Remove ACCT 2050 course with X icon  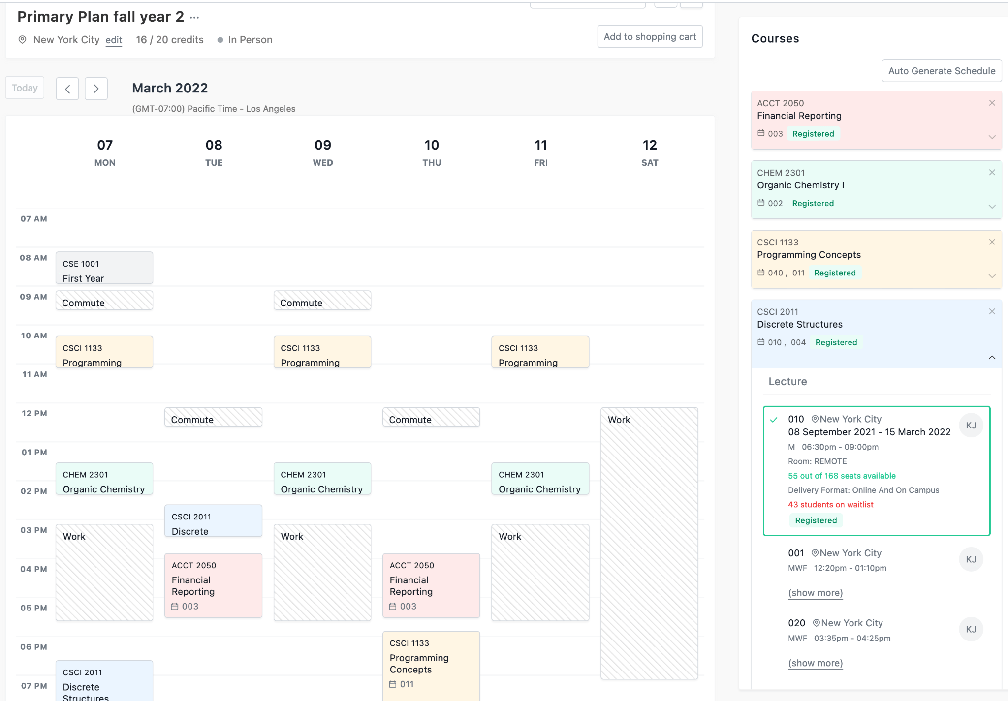pos(992,103)
